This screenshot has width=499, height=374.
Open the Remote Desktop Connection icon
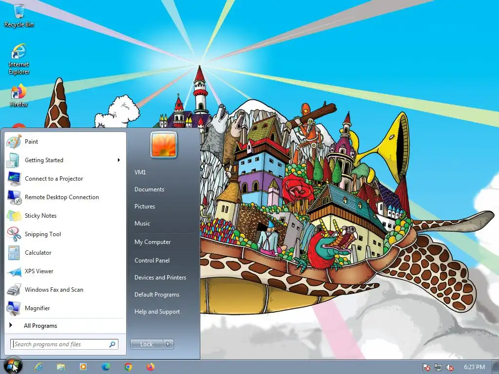point(14,197)
